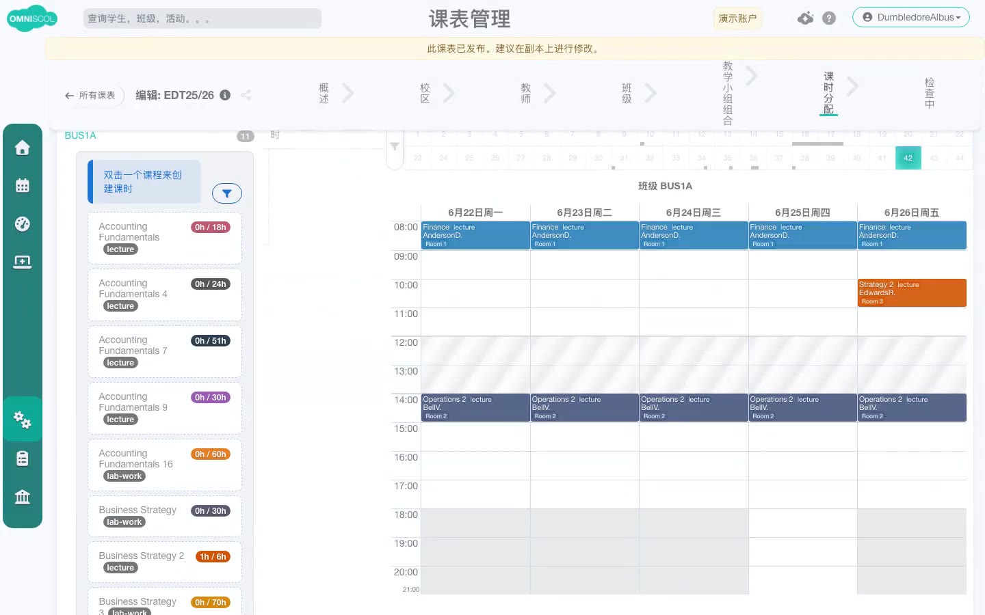Image resolution: width=985 pixels, height=615 pixels.
Task: Jump to week 36 in the week strip
Action: [x=753, y=158]
